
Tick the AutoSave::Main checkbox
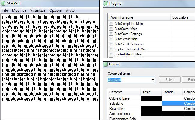tap(111, 29)
